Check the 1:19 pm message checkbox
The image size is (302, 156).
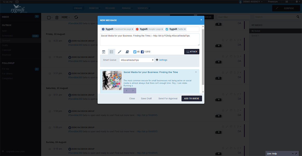pyautogui.click(x=50, y=57)
